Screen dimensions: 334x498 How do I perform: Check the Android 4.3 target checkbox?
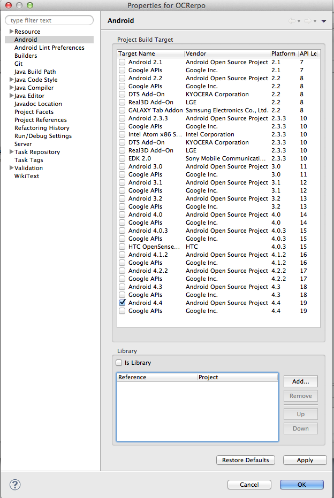pos(122,287)
